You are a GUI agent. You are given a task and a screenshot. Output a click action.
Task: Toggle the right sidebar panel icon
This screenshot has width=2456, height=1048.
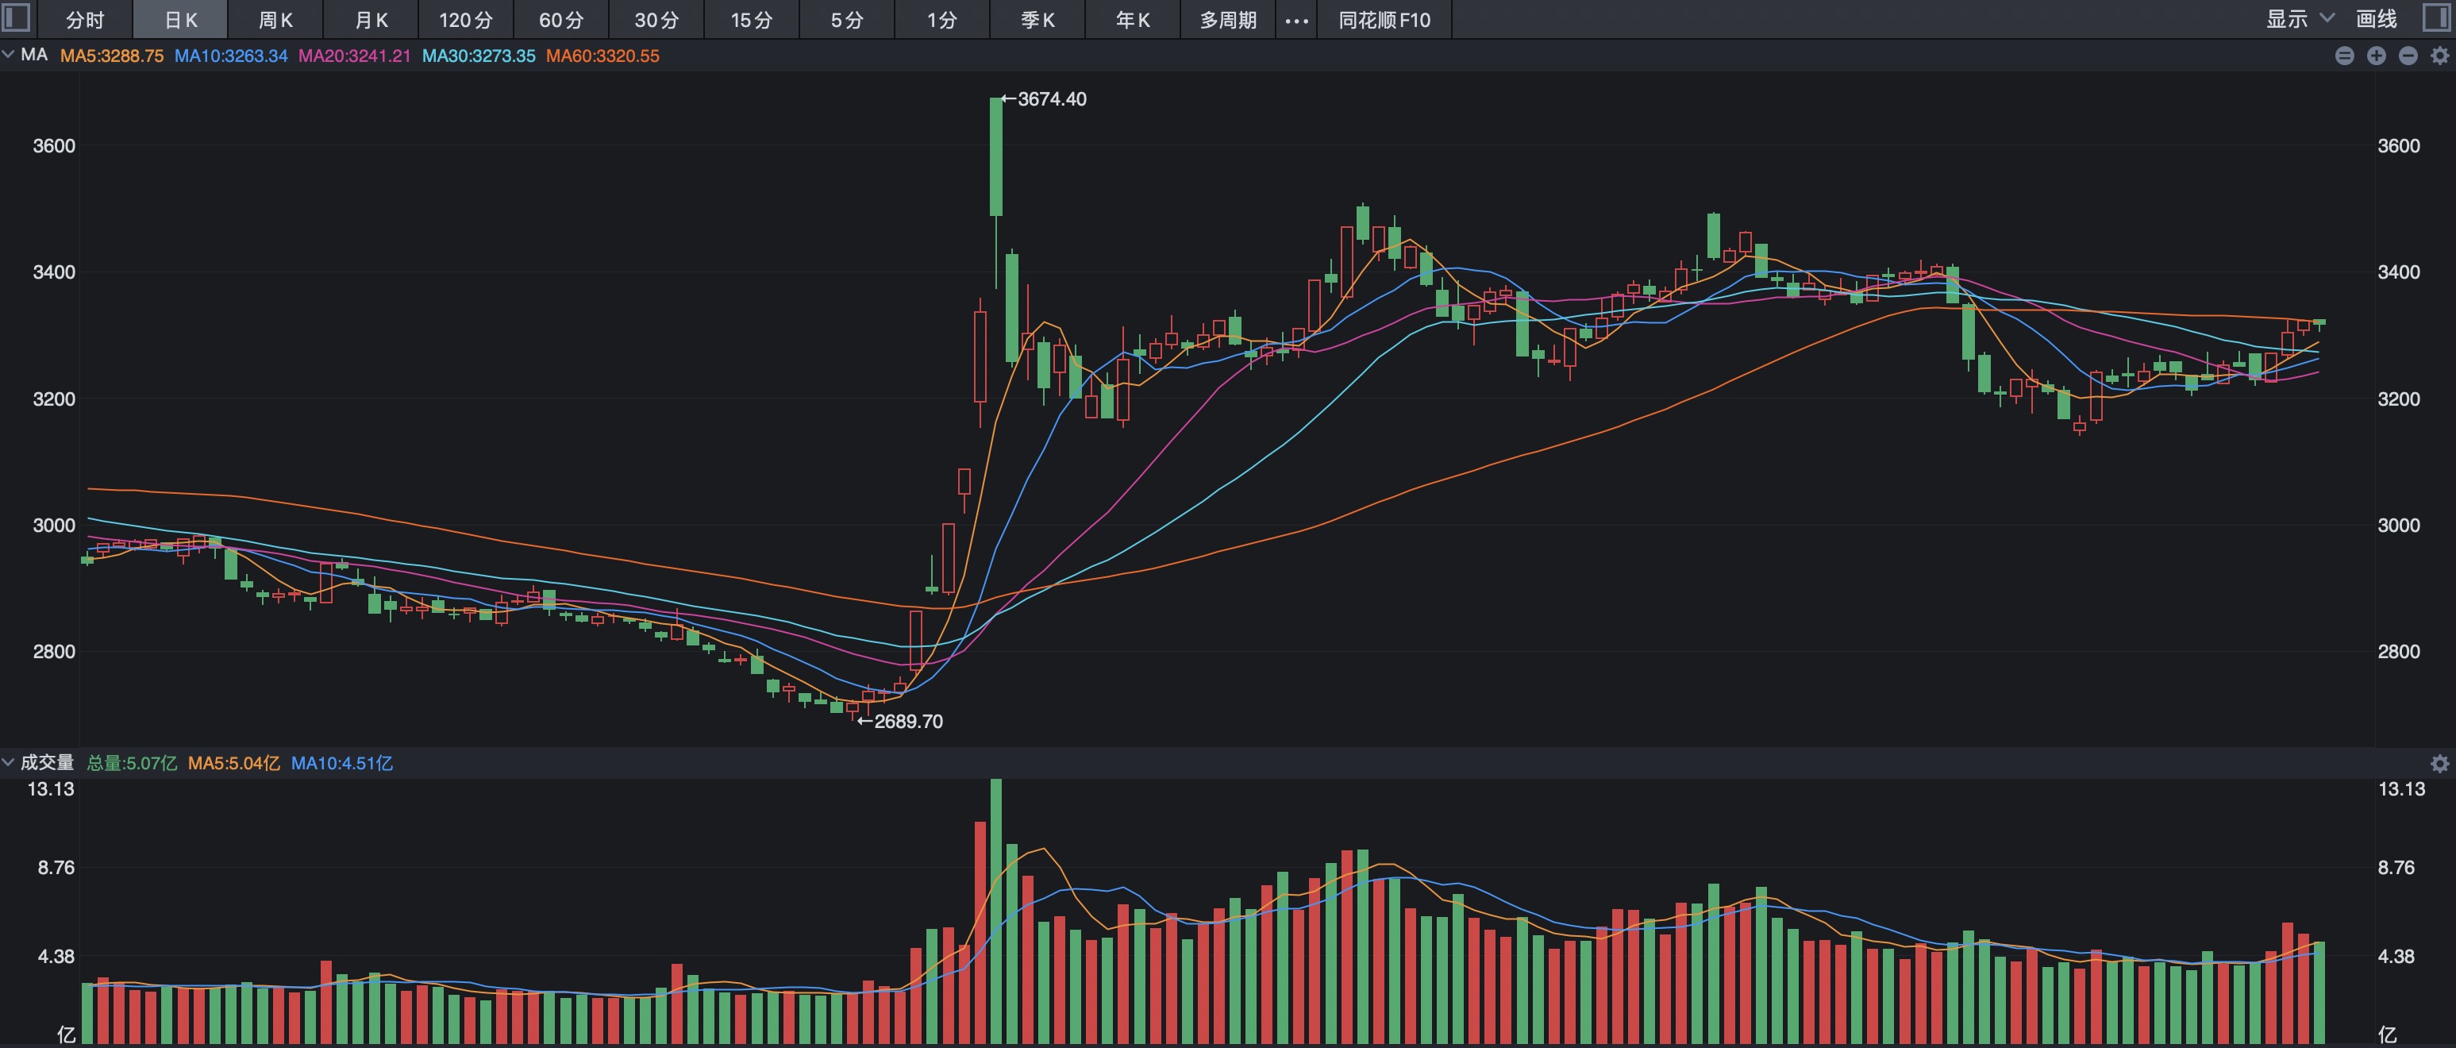pos(2439,18)
